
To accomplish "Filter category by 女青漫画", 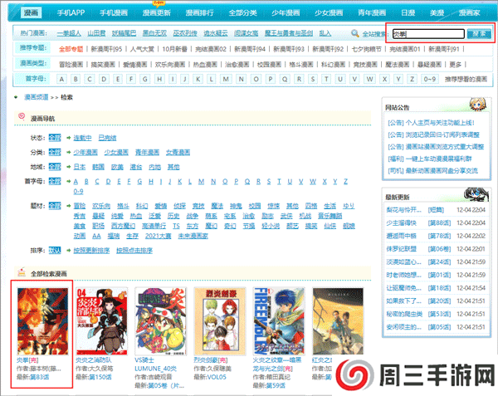I will pos(178,153).
